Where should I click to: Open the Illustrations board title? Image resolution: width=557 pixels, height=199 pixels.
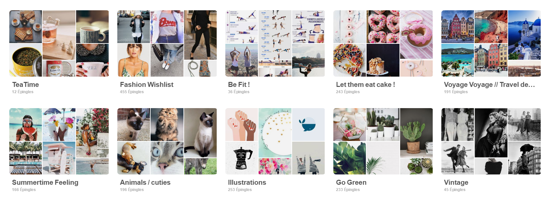247,182
